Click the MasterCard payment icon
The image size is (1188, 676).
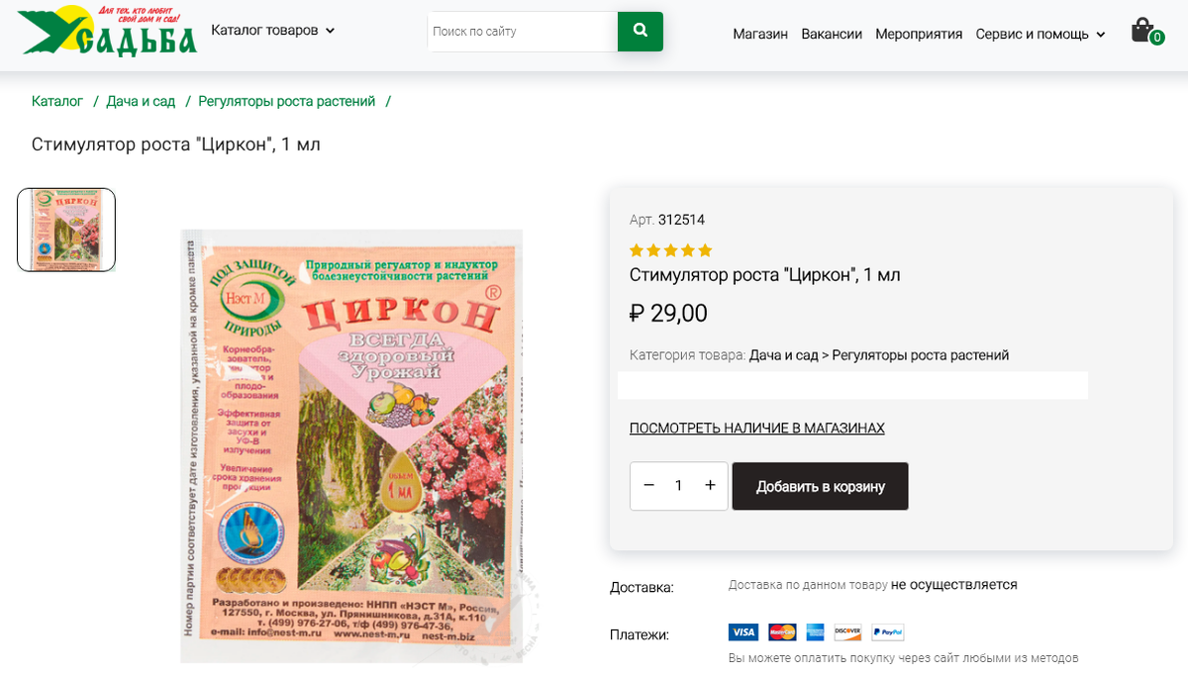[x=782, y=632]
